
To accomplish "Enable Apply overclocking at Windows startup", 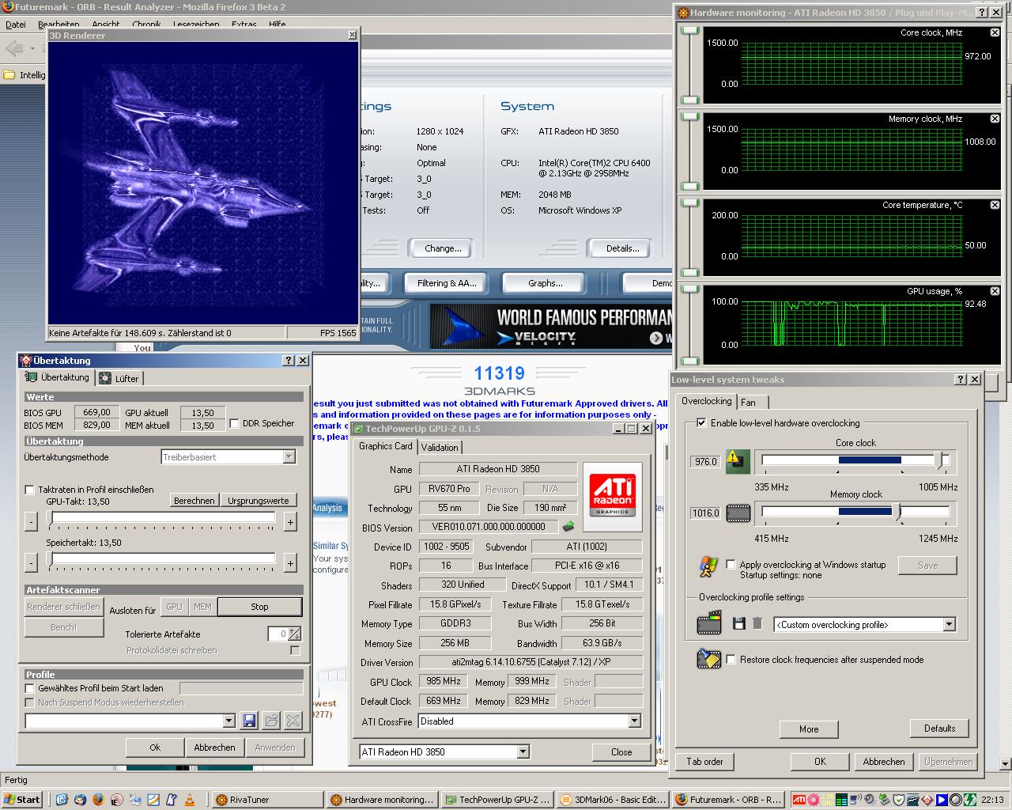I will (731, 565).
